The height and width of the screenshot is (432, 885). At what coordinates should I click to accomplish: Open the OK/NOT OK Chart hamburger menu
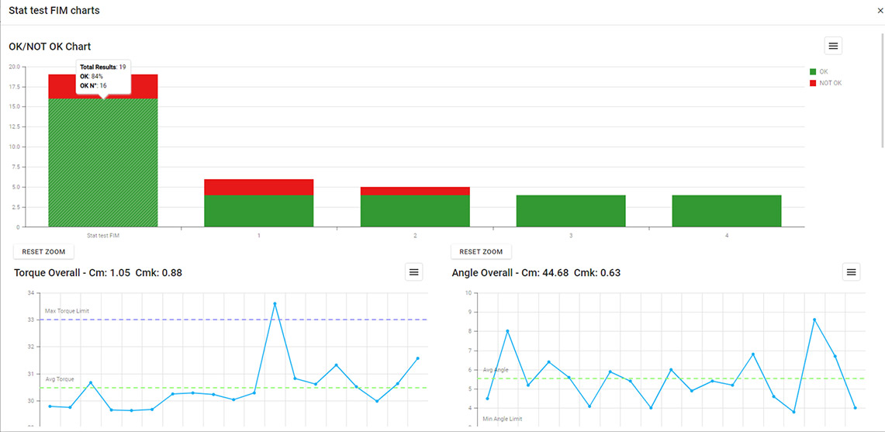(833, 46)
